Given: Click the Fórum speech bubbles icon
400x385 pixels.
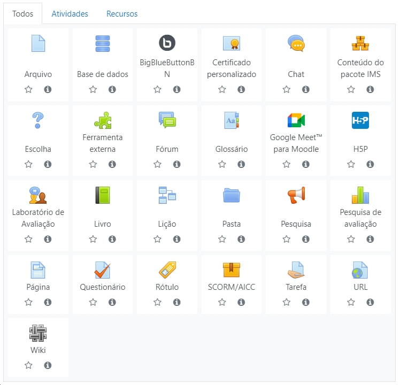Looking at the screenshot, I should pyautogui.click(x=167, y=120).
